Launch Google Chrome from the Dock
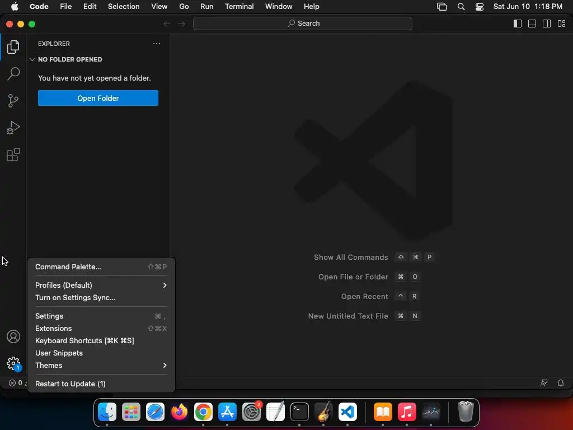The height and width of the screenshot is (430, 573). tap(204, 412)
